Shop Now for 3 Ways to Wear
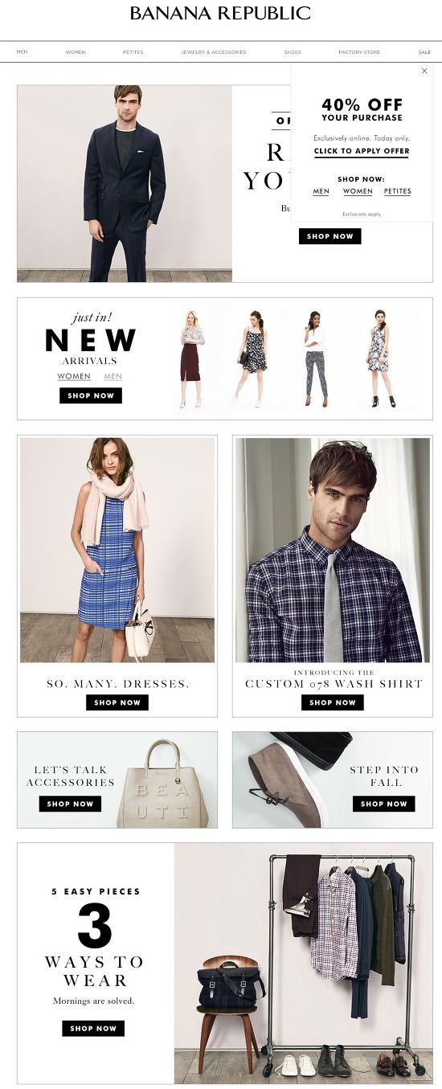The image size is (442, 1089). coord(93,1028)
